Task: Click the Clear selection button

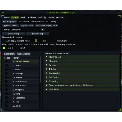Action: point(24,54)
